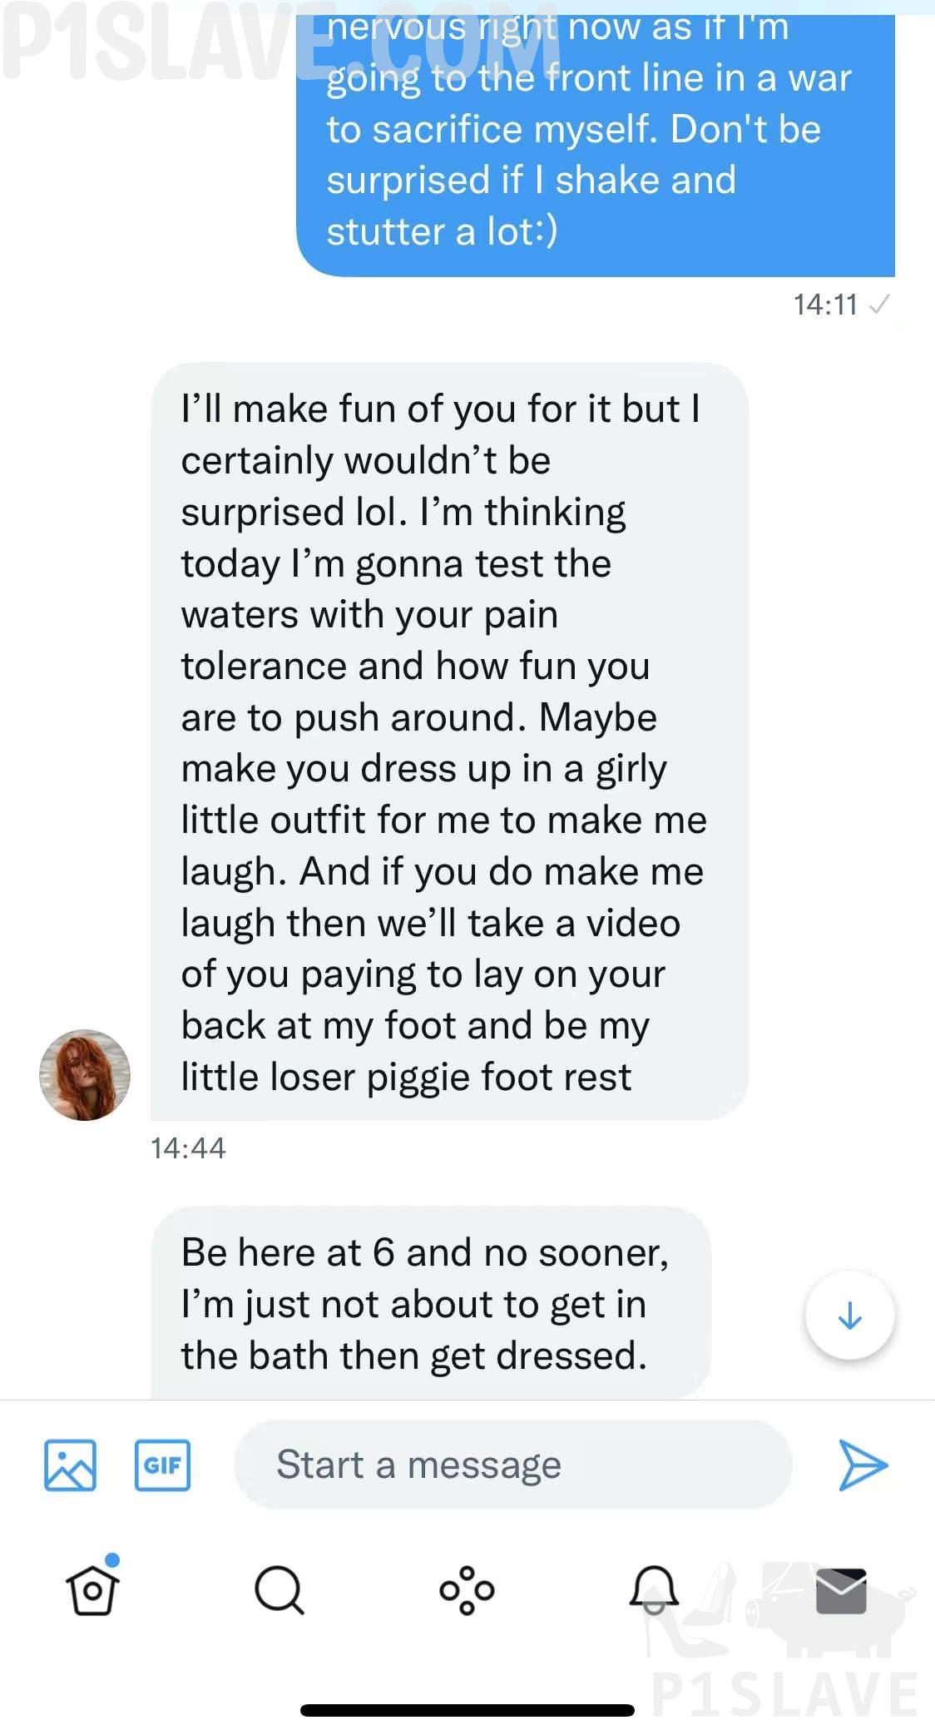Image resolution: width=935 pixels, height=1735 pixels.
Task: Tap the 14:11 timestamp
Action: 824,305
